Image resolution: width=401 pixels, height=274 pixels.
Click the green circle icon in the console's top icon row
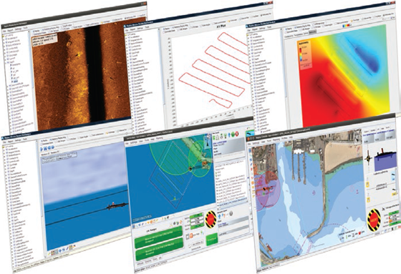[233, 134]
